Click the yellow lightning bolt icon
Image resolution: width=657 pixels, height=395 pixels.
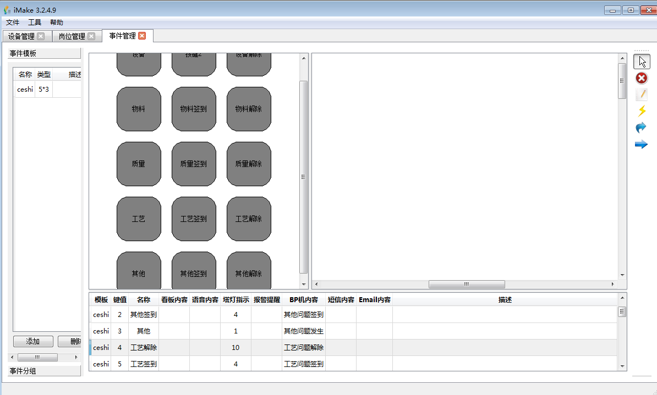click(x=642, y=111)
